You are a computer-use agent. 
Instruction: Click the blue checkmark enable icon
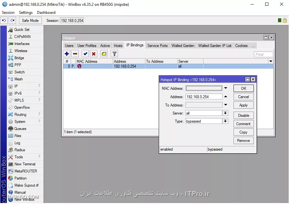85,54
